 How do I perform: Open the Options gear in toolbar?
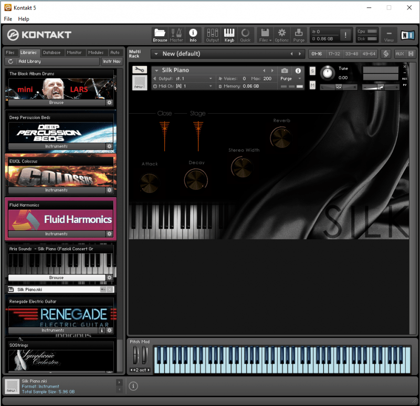[282, 35]
